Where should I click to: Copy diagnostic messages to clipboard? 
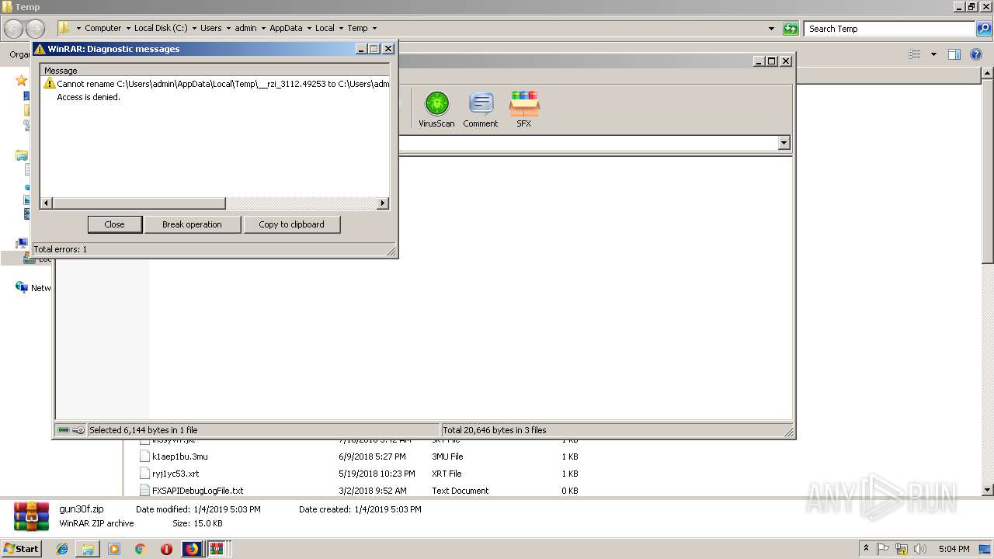click(x=291, y=224)
